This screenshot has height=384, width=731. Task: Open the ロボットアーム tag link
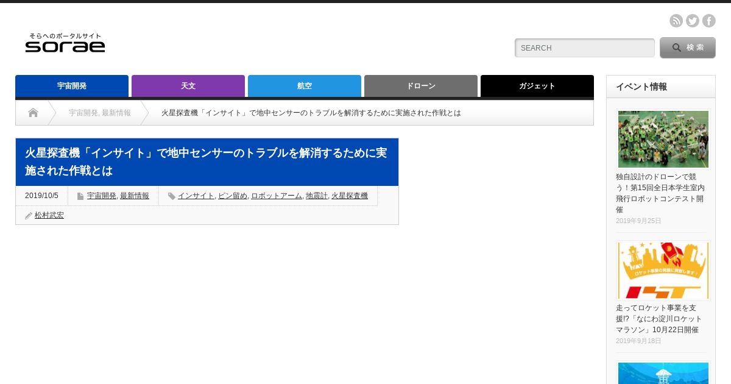277,196
